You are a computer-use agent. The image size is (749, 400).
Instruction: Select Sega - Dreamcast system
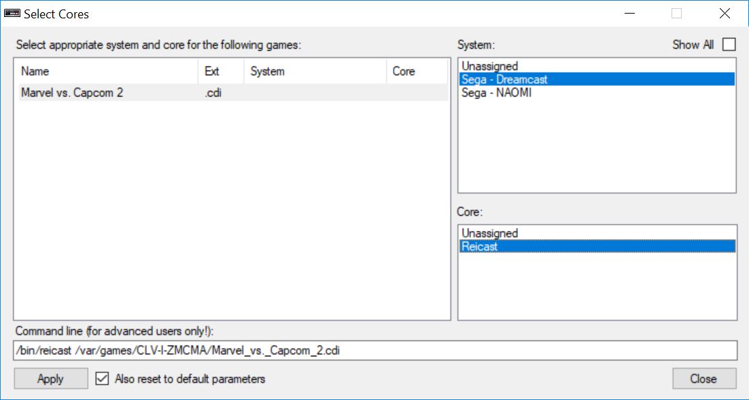pos(597,79)
